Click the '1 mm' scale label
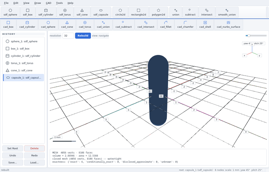This screenshot has height=172, width=269. click(57, 137)
